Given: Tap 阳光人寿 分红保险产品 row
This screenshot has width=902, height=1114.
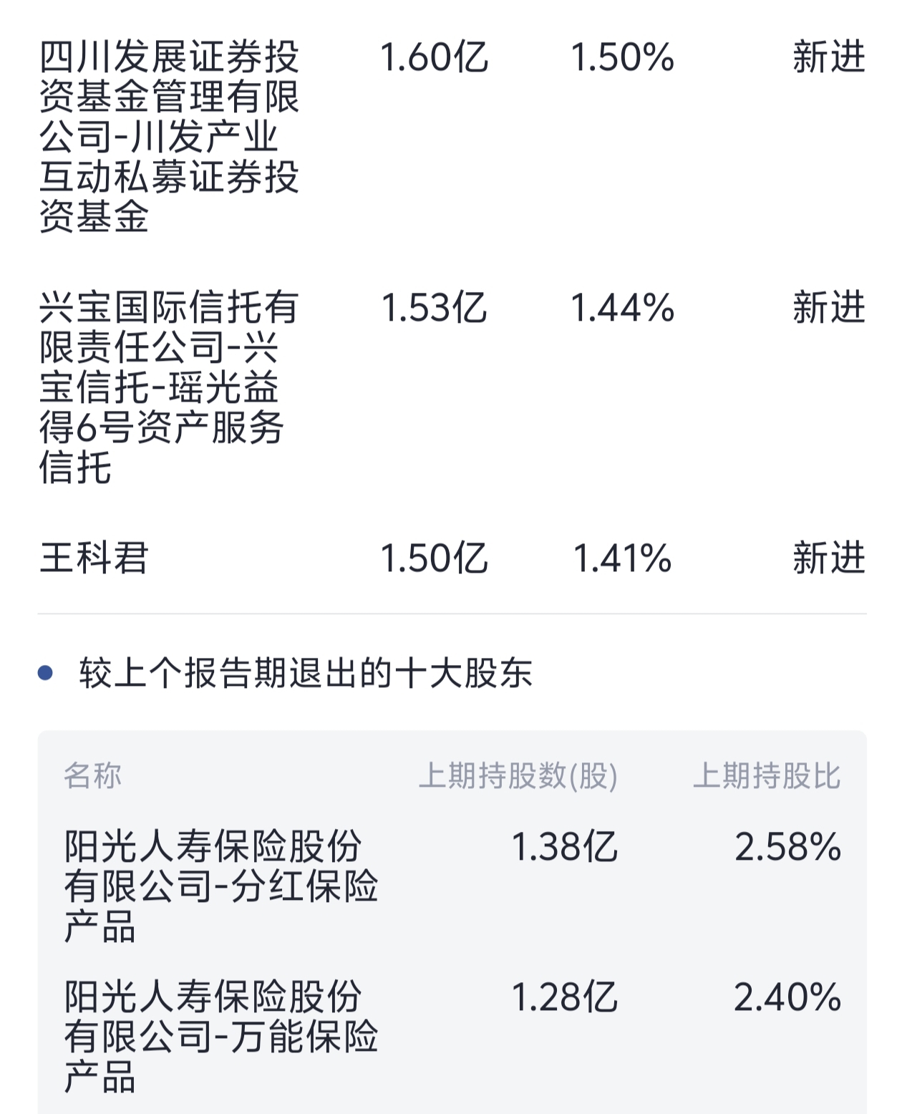Looking at the screenshot, I should point(220,886).
